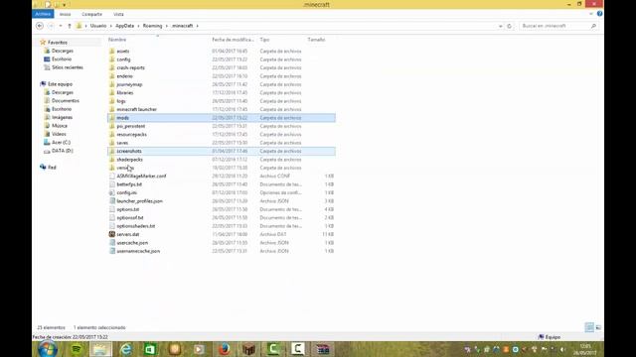Sort by Fecha de modificación column
This screenshot has width=636, height=357.
[x=234, y=40]
